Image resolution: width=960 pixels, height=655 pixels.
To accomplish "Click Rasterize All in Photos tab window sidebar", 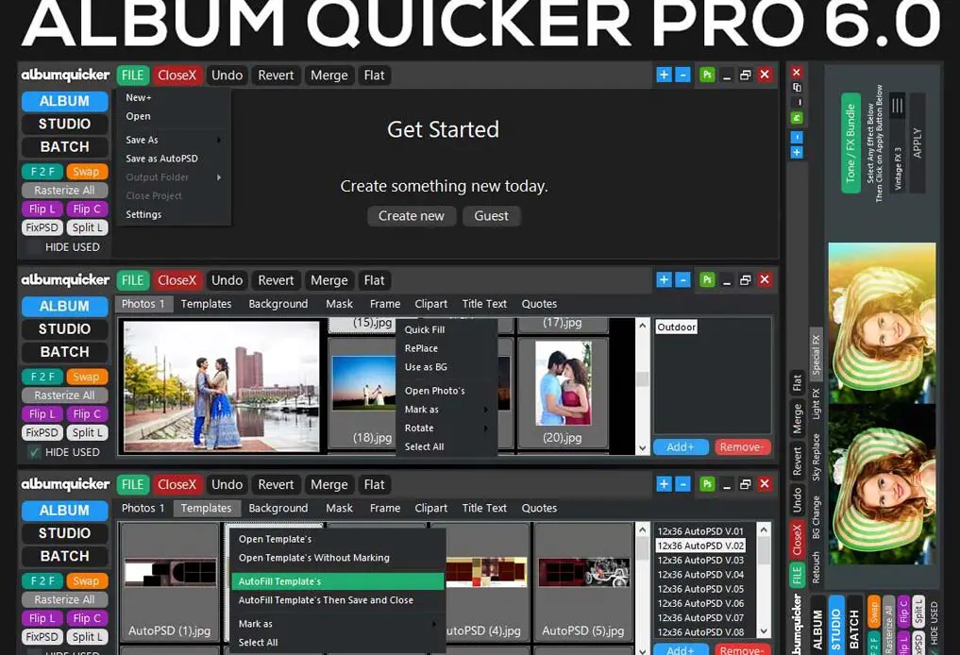I will [65, 395].
